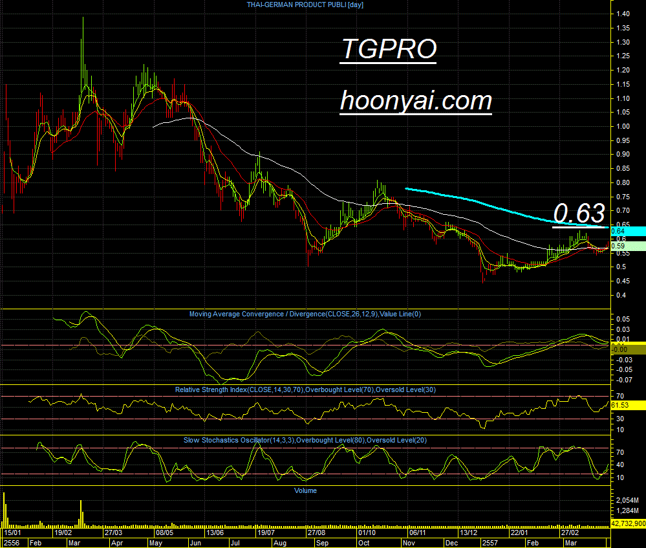Select the 0.4 price axis label
This screenshot has width=646, height=548.
(x=621, y=295)
